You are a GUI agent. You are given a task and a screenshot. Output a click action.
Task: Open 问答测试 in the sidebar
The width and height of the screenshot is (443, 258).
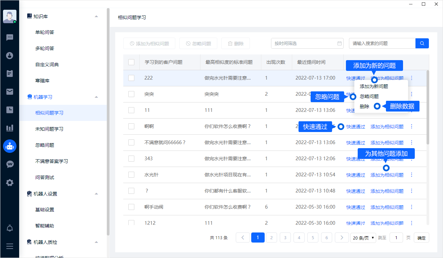[x=45, y=177]
